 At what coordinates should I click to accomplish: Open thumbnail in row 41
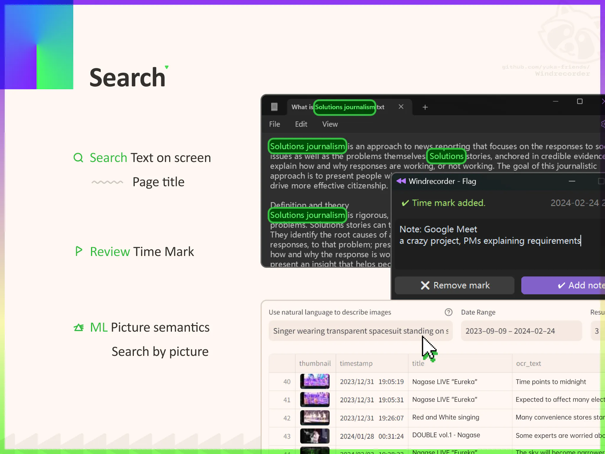coord(315,400)
